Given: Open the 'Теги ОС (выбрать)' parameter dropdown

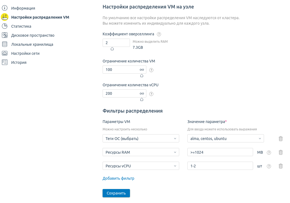Looking at the screenshot, I should click(x=141, y=139).
